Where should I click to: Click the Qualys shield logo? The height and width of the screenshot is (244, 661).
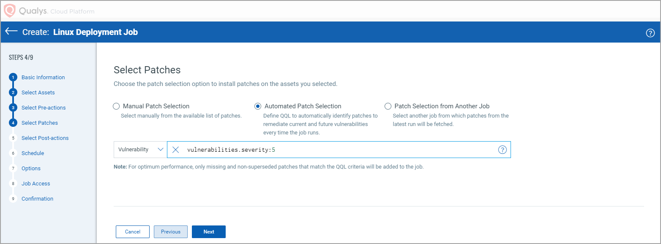[10, 11]
